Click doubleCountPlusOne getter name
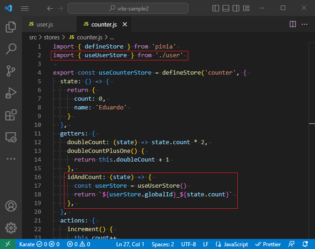Screen dimensions: 315x249 pos(99,151)
